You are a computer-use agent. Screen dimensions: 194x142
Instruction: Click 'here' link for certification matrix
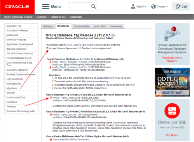[x=104, y=88]
